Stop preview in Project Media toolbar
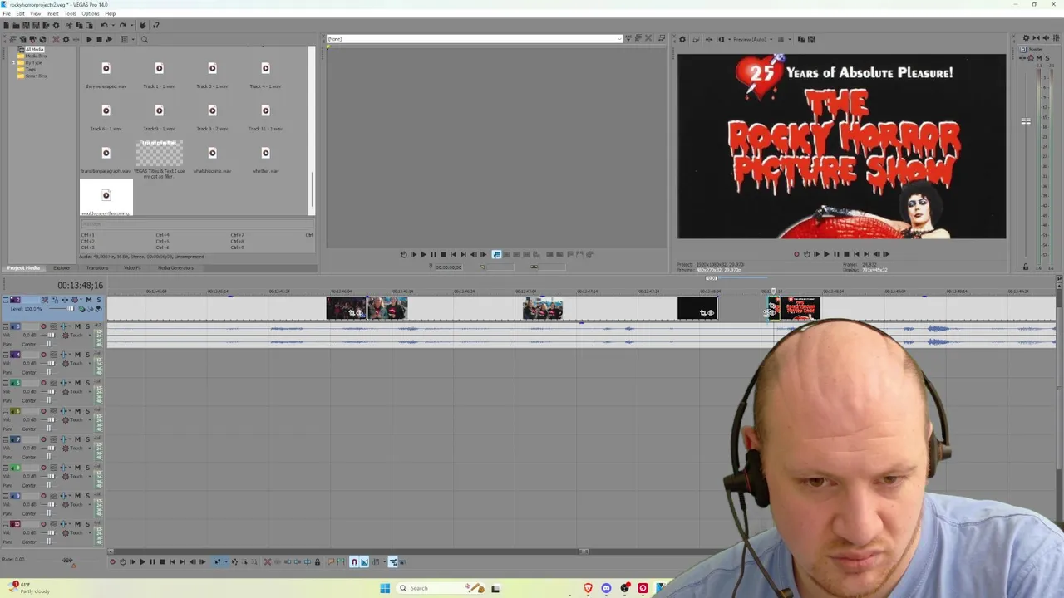This screenshot has width=1064, height=598. tap(99, 39)
